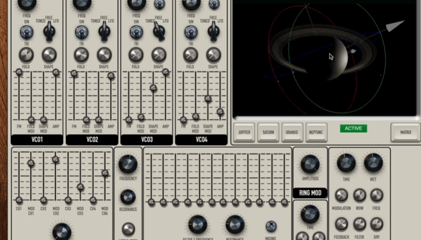Switch to the NEPTUNE planet preset
This screenshot has width=421, height=240.
pos(316,132)
